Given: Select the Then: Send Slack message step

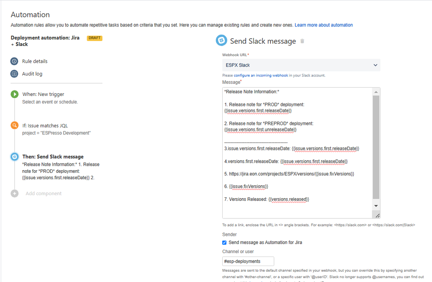Looking at the screenshot, I should tap(53, 156).
